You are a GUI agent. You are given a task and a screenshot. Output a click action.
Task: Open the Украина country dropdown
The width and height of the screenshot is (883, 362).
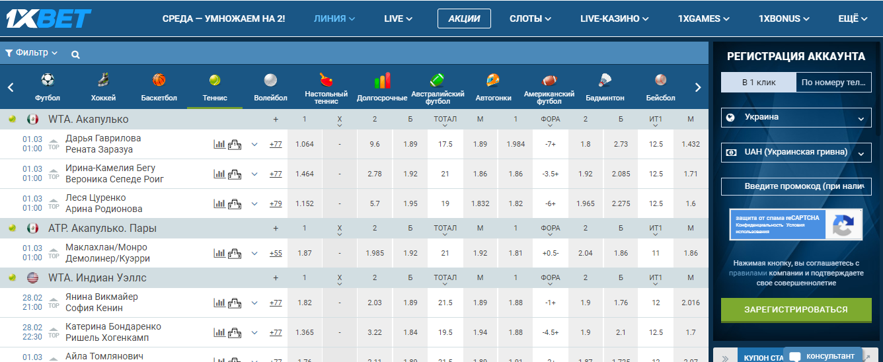796,118
